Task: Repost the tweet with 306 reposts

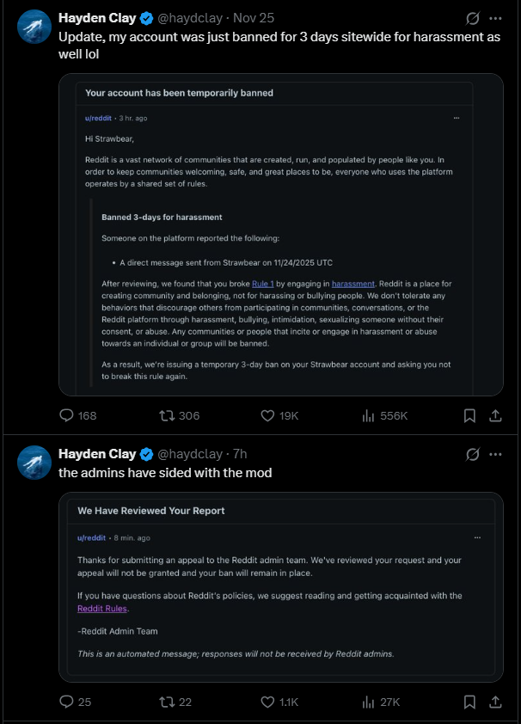Action: (x=179, y=415)
